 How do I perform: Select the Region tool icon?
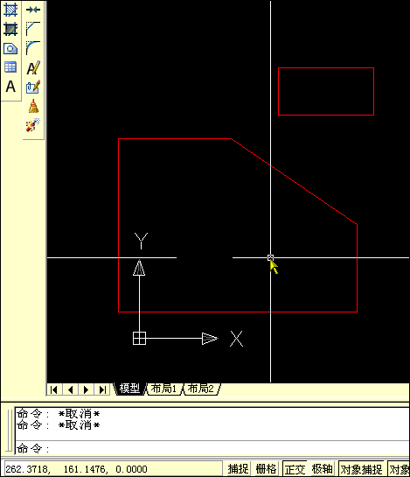click(10, 48)
